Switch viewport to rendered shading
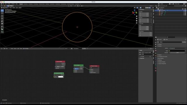Viewport: 187px width, 105px height. pyautogui.click(x=150, y=8)
